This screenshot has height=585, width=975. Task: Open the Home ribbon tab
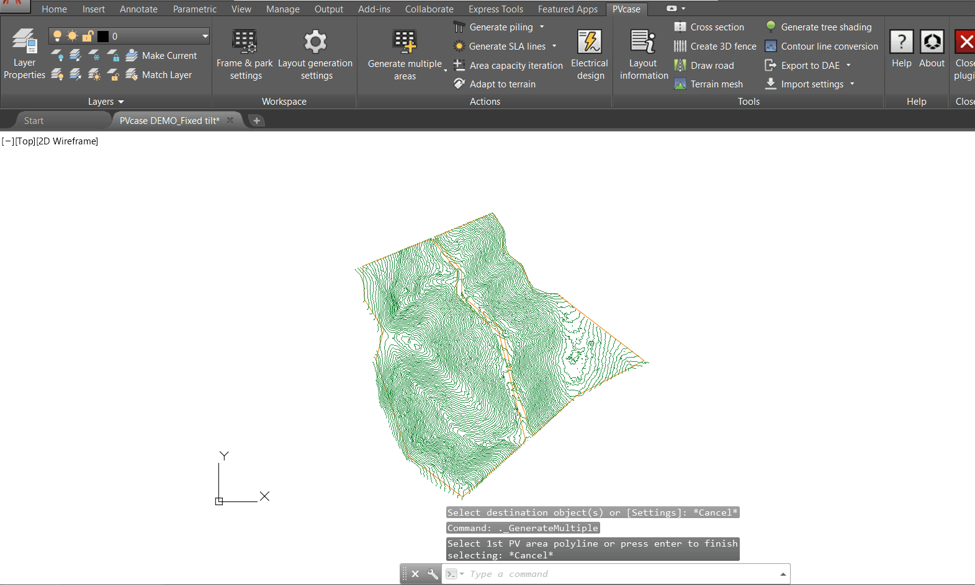tap(54, 9)
